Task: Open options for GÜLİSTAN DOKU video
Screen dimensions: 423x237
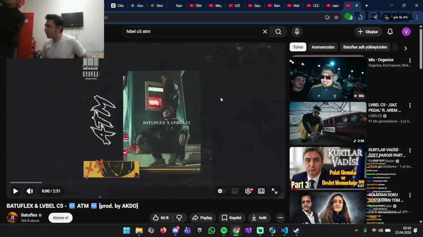Action: [x=410, y=195]
